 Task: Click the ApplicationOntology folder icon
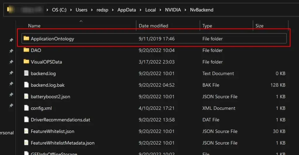pos(27,39)
